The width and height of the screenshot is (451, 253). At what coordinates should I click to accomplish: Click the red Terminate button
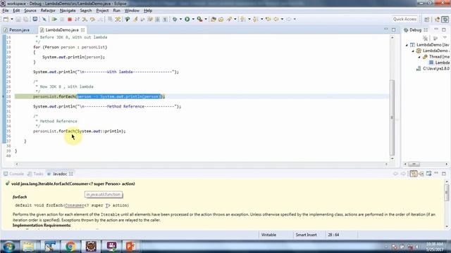pyautogui.click(x=70, y=19)
